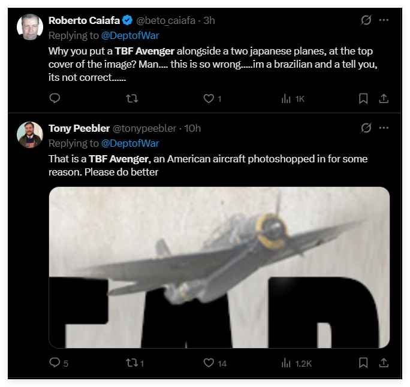Open @DeptofWar link in Roberto's reply
410x387 pixels.
(x=130, y=35)
